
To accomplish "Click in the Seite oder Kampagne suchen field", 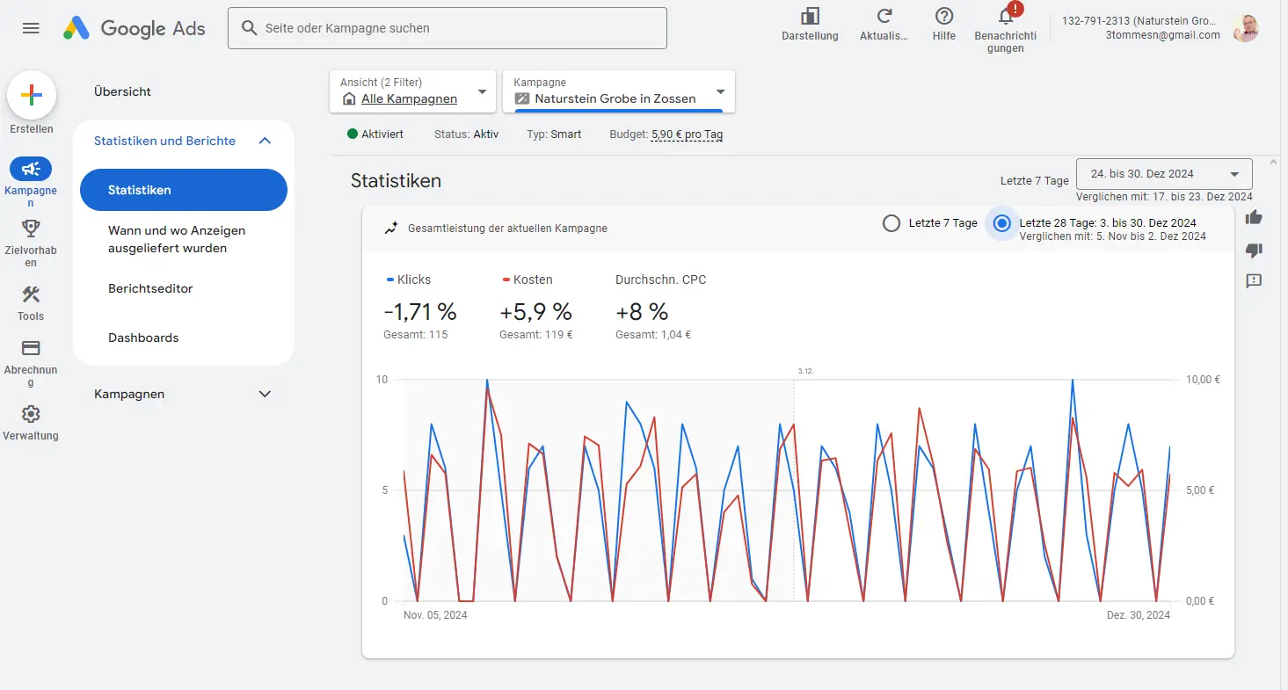I will click(448, 28).
